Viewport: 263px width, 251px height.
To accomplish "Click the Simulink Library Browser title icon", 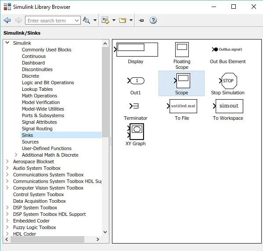I will pos(7,7).
